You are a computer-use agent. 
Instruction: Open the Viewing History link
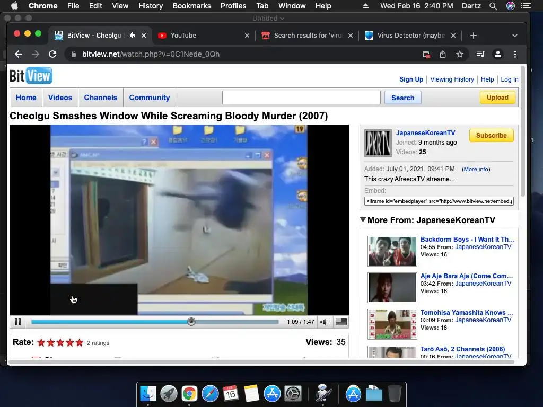coord(452,79)
